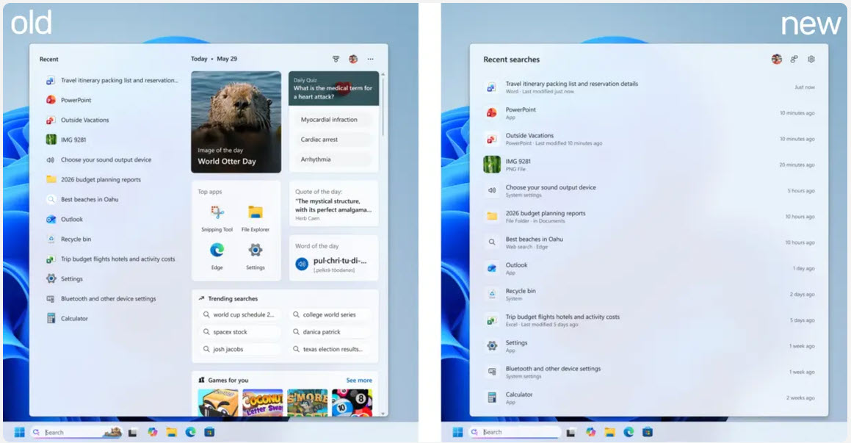Screen dimensions: 851x443
Task: Open the Coconut Letter Swap game thumbnail
Action: [x=263, y=403]
